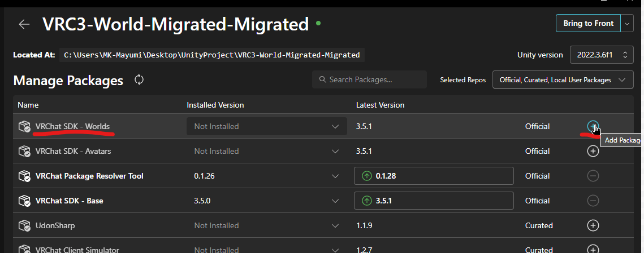The height and width of the screenshot is (253, 644).
Task: Click the back arrow icon
Action: coord(24,24)
